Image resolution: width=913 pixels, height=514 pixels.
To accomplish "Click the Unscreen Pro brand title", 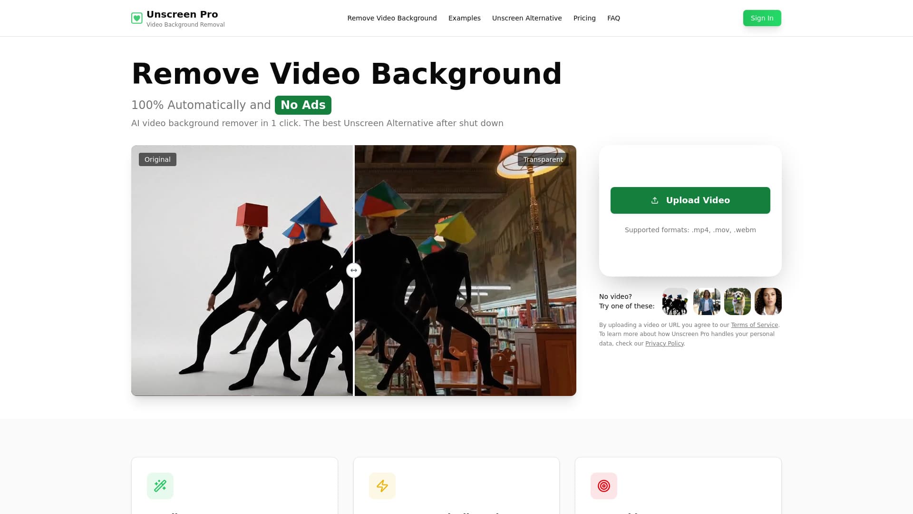I will [x=182, y=14].
